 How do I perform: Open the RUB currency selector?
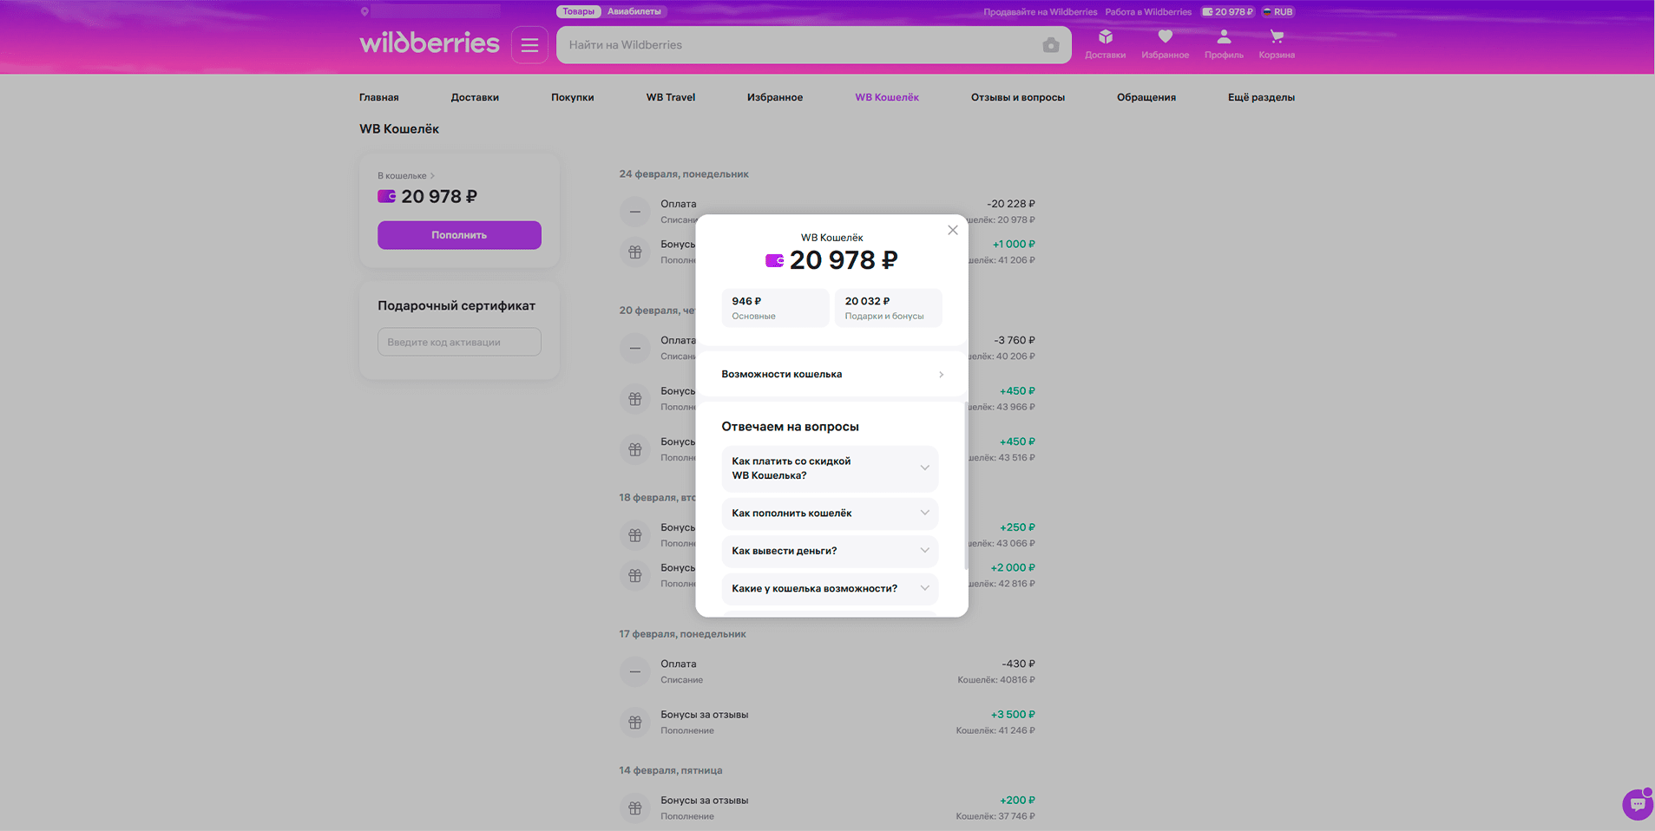tap(1277, 12)
